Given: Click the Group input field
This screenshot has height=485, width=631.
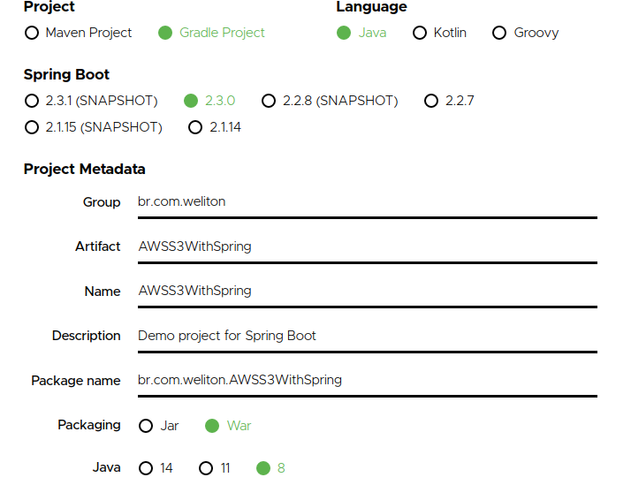Looking at the screenshot, I should [367, 201].
